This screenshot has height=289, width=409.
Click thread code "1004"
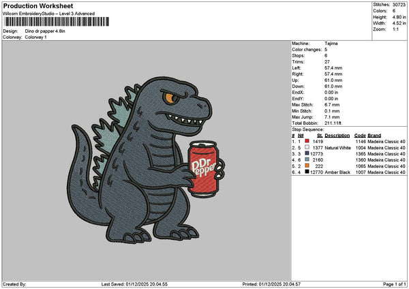pyautogui.click(x=361, y=148)
